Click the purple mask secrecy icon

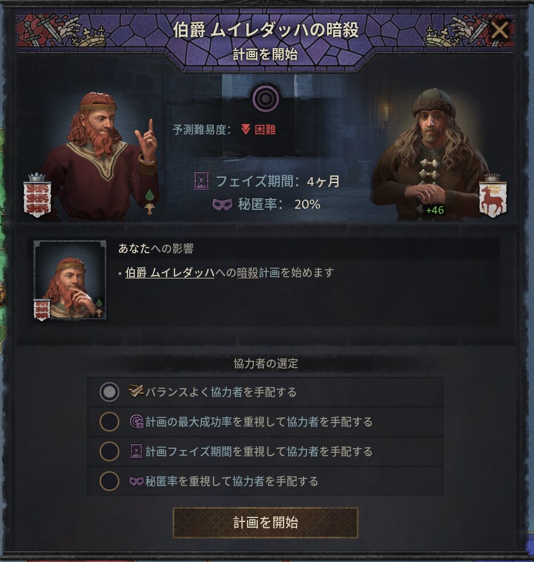[x=222, y=204]
